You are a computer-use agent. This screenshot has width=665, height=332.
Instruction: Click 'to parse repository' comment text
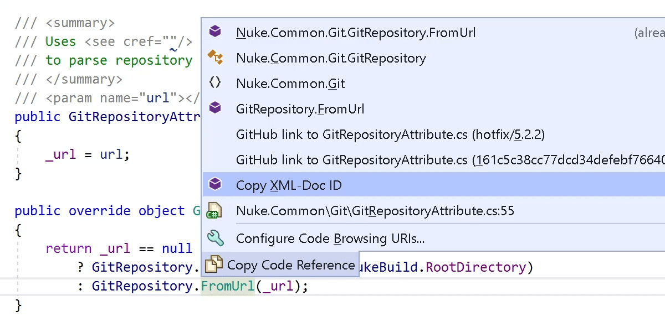pos(119,60)
